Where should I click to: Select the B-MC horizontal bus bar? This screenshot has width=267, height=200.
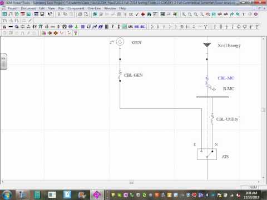tap(212, 97)
